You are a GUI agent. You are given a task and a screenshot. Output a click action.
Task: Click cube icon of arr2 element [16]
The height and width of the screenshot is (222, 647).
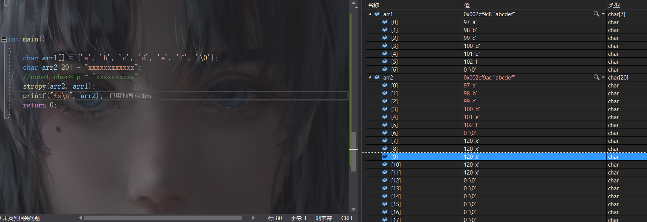coord(385,212)
